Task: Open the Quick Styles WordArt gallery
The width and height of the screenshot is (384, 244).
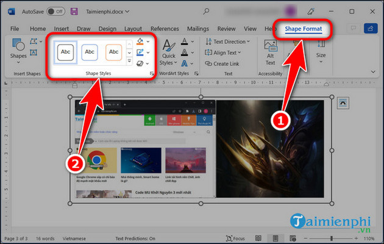Action: coord(168,52)
